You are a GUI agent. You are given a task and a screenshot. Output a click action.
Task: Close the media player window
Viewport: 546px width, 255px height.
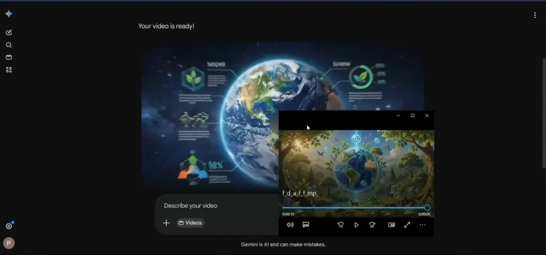(427, 116)
